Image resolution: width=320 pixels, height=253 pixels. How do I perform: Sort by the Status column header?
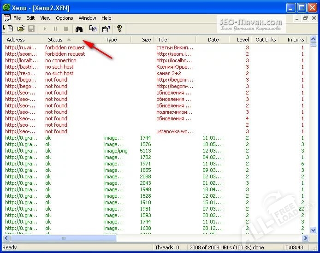coord(55,40)
